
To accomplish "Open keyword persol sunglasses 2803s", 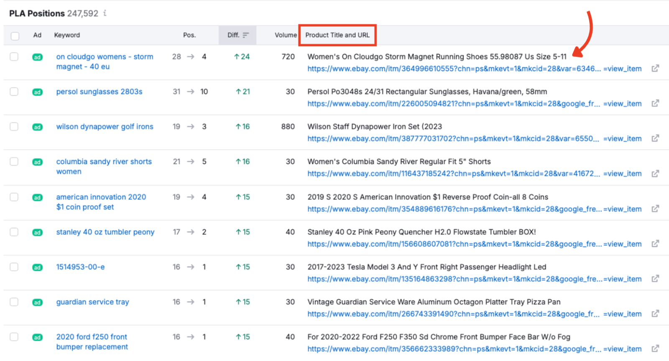I will point(99,92).
